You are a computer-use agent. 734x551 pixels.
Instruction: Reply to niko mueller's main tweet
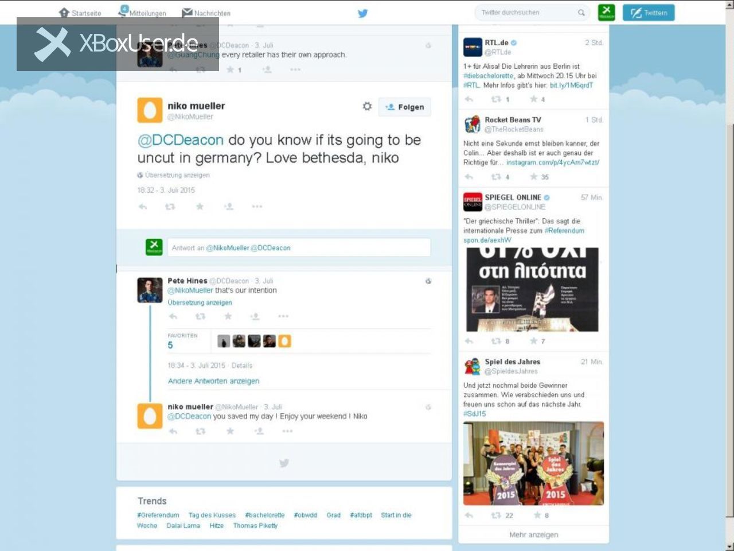click(143, 207)
